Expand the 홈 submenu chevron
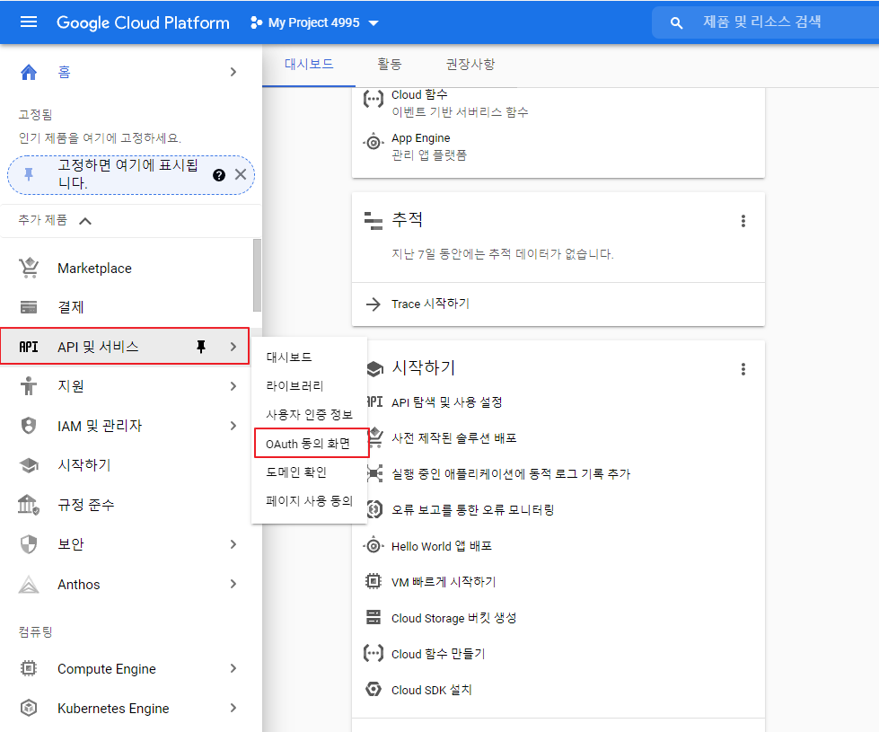This screenshot has height=732, width=879. coord(233,72)
